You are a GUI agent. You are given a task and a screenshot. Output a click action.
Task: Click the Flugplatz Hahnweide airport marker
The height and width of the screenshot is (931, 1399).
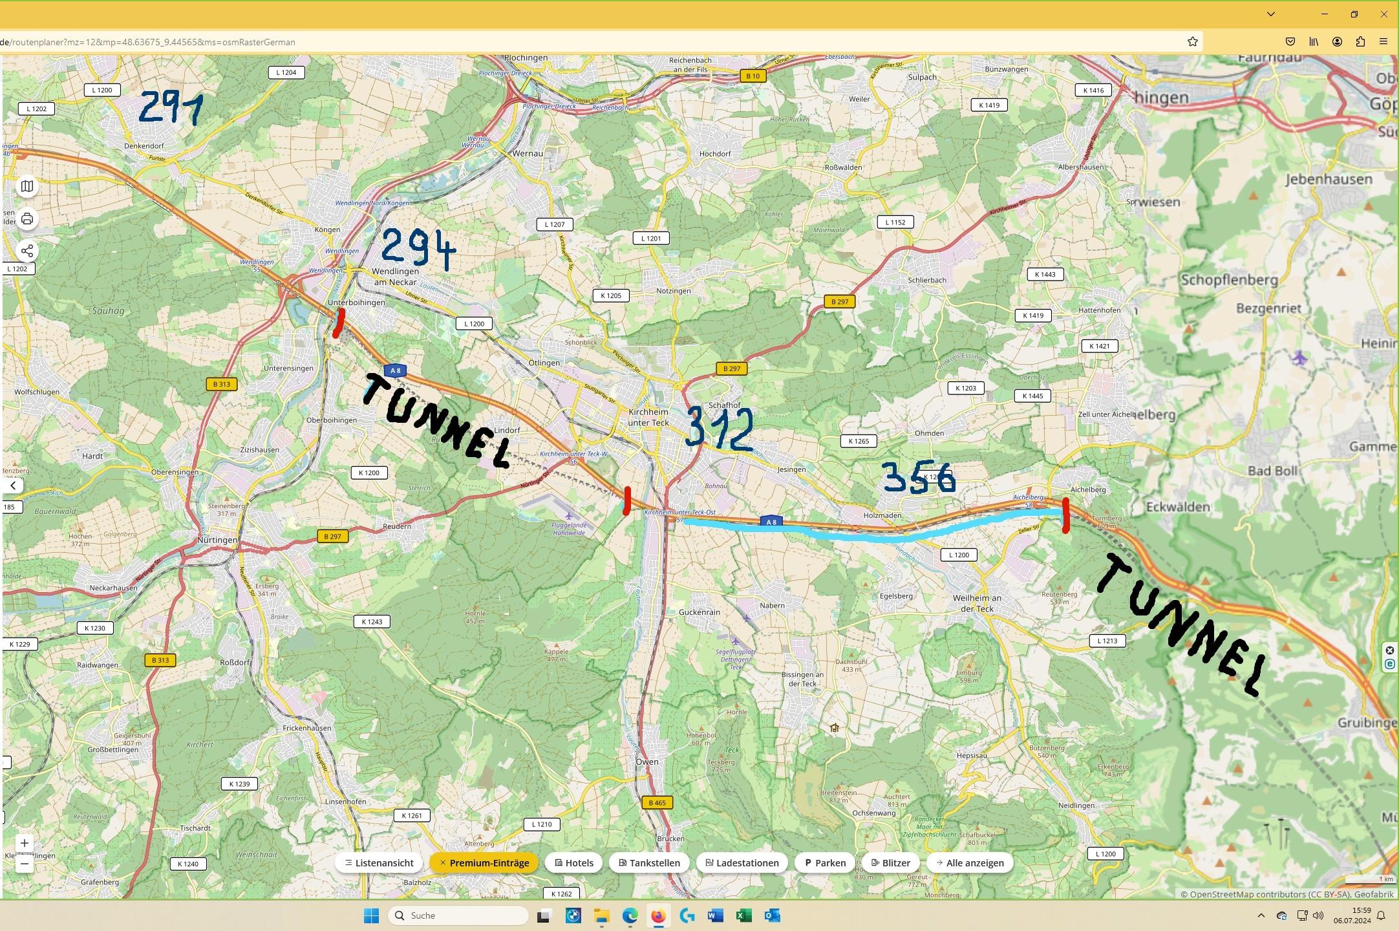(x=568, y=515)
